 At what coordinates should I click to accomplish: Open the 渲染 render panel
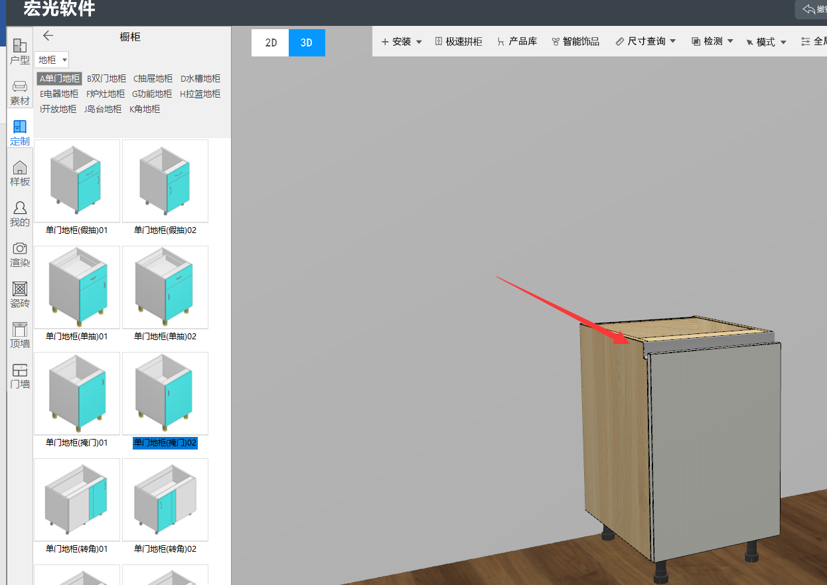[x=20, y=254]
